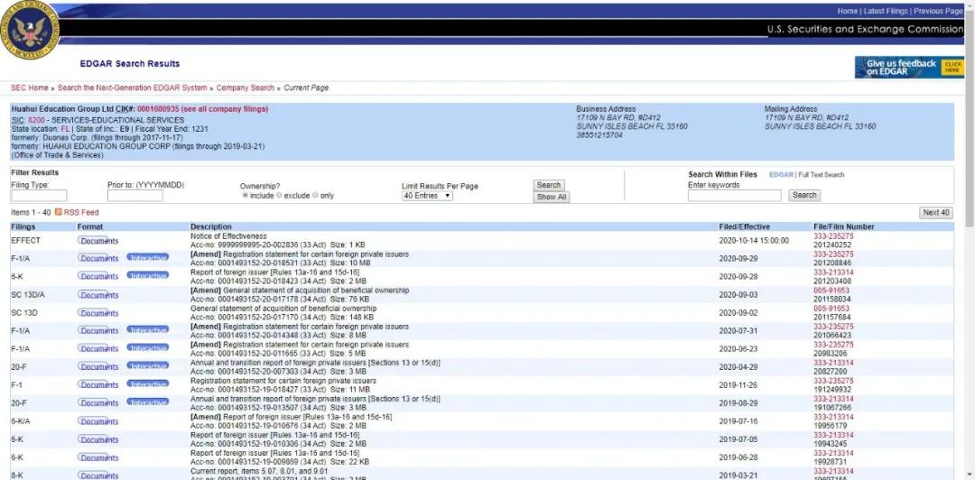Click the Enter keywords search field
The height and width of the screenshot is (480, 975).
point(734,196)
